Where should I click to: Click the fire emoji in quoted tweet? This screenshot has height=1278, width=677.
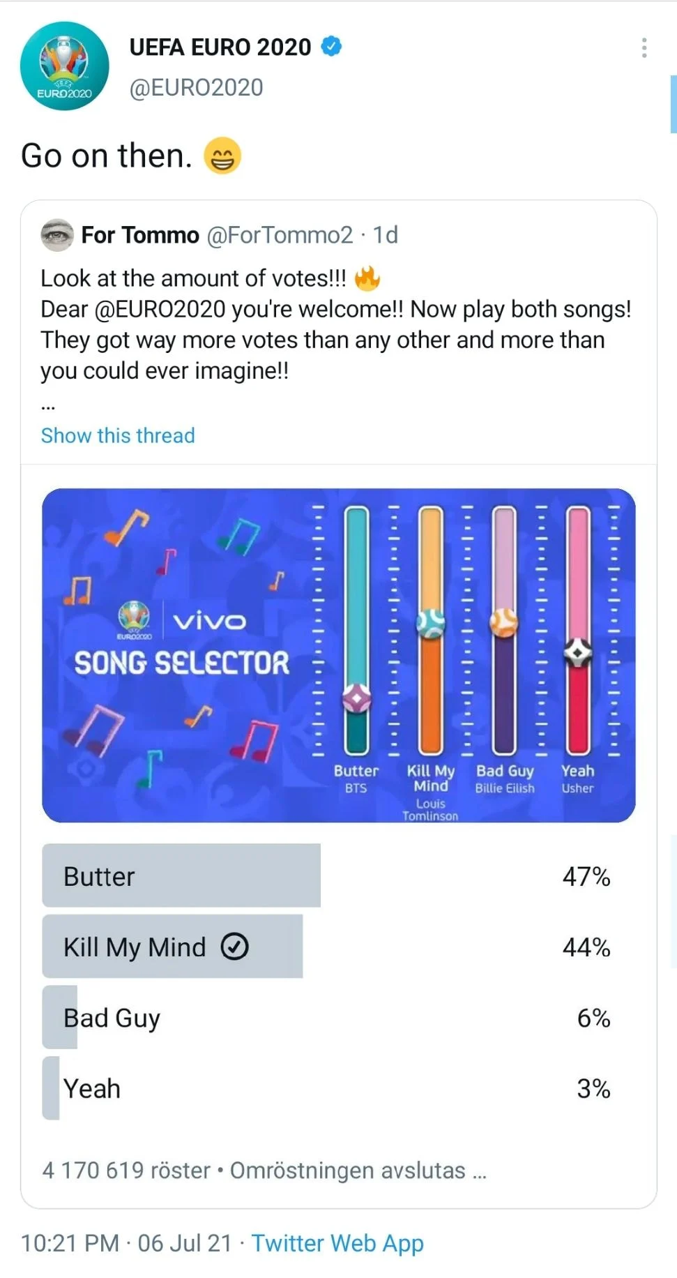click(367, 278)
